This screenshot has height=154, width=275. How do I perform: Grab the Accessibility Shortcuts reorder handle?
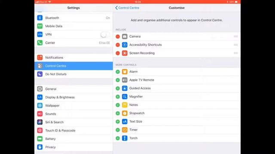(236, 44)
